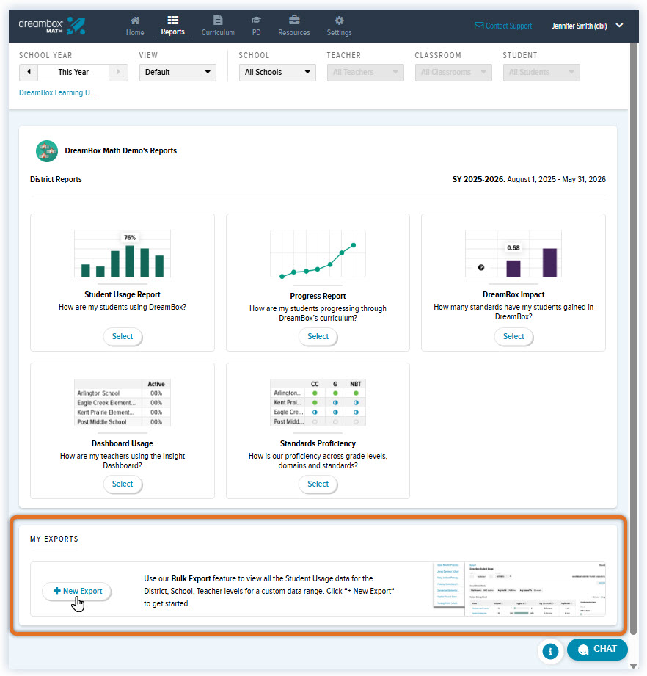
Task: Open the View Default dropdown
Action: point(177,72)
